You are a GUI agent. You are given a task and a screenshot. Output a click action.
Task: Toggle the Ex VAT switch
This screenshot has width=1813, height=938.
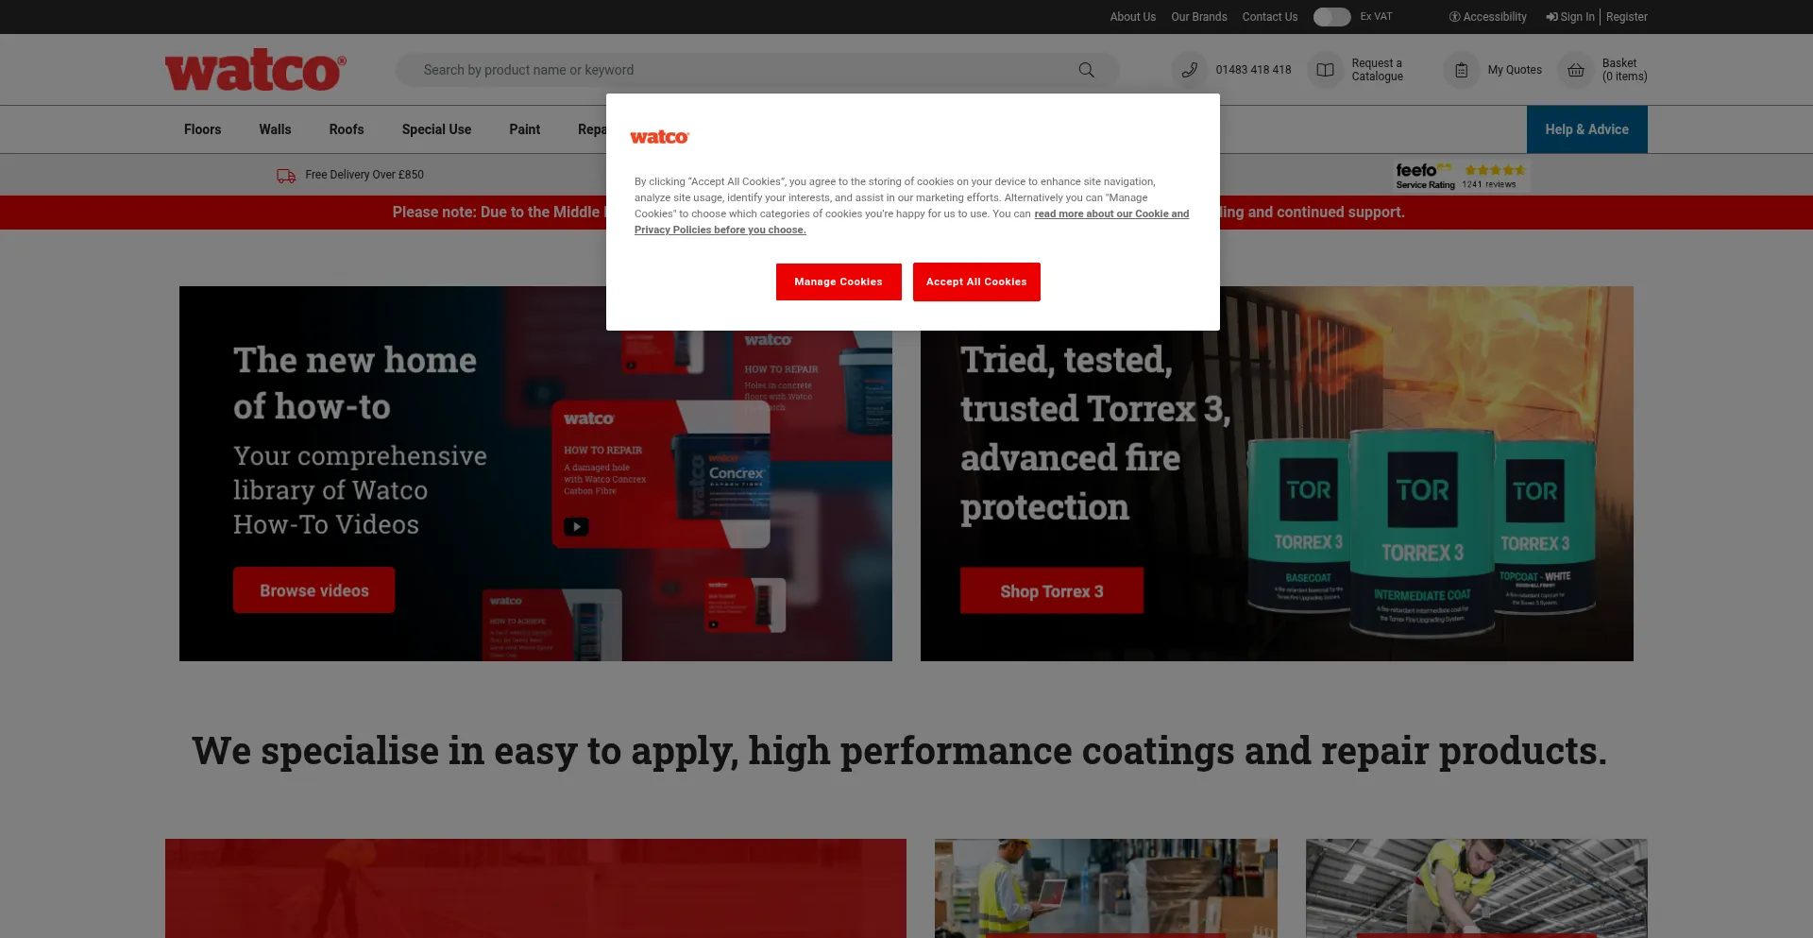coord(1331,17)
